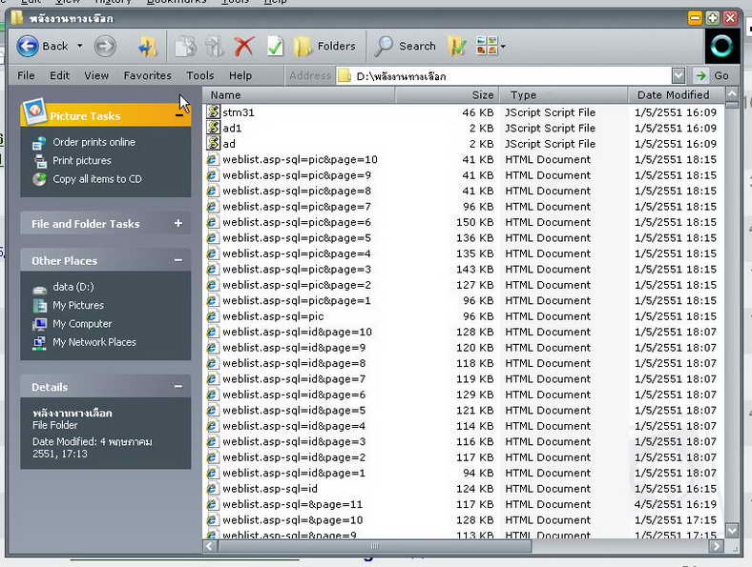Image resolution: width=752 pixels, height=567 pixels.
Task: Open the Back button history dropdown
Action: pos(80,46)
